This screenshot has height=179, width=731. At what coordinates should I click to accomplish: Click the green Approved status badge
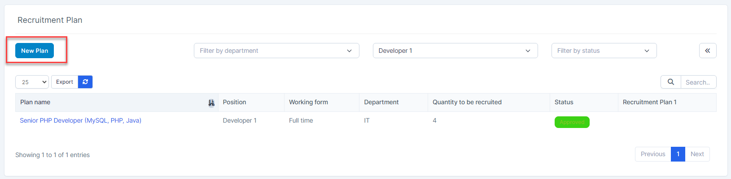(x=572, y=122)
